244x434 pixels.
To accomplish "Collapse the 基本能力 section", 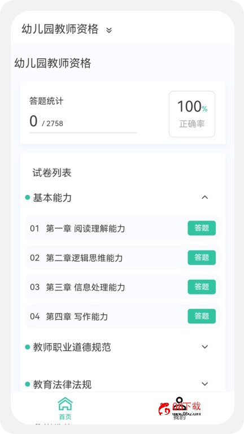I will [x=204, y=197].
